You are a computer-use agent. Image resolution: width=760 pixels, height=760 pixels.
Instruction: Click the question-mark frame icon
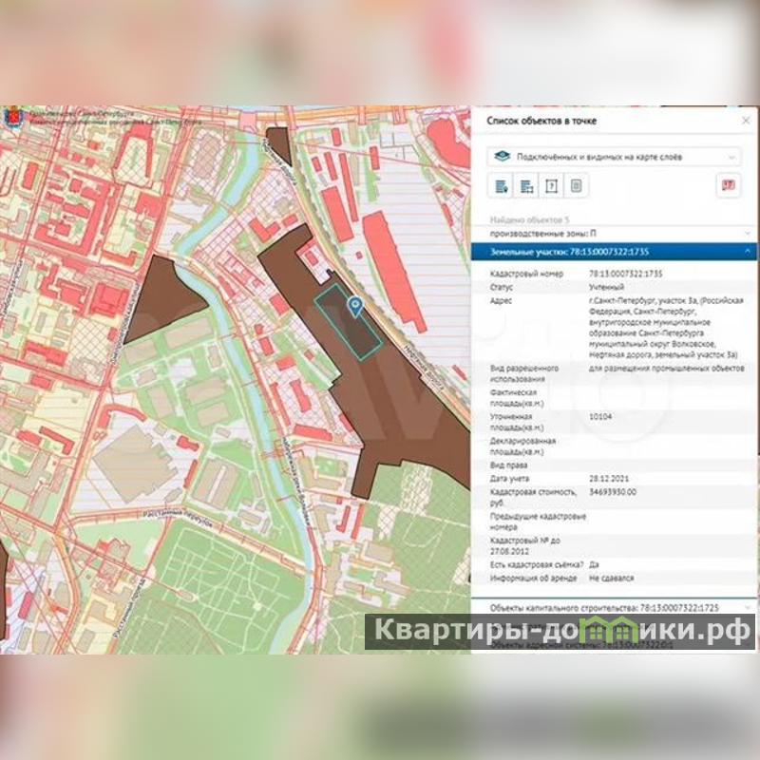(552, 185)
